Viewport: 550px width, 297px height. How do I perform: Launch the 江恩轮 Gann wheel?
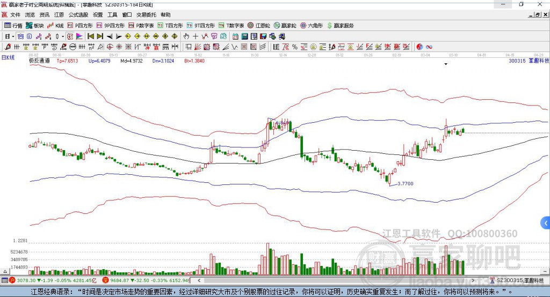coord(259,26)
